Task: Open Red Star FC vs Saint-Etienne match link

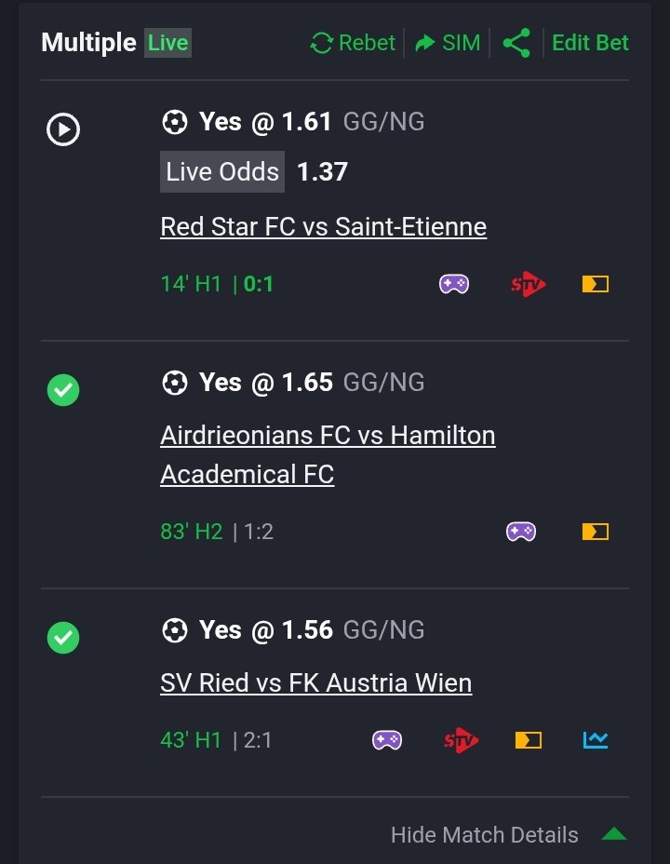Action: point(324,226)
